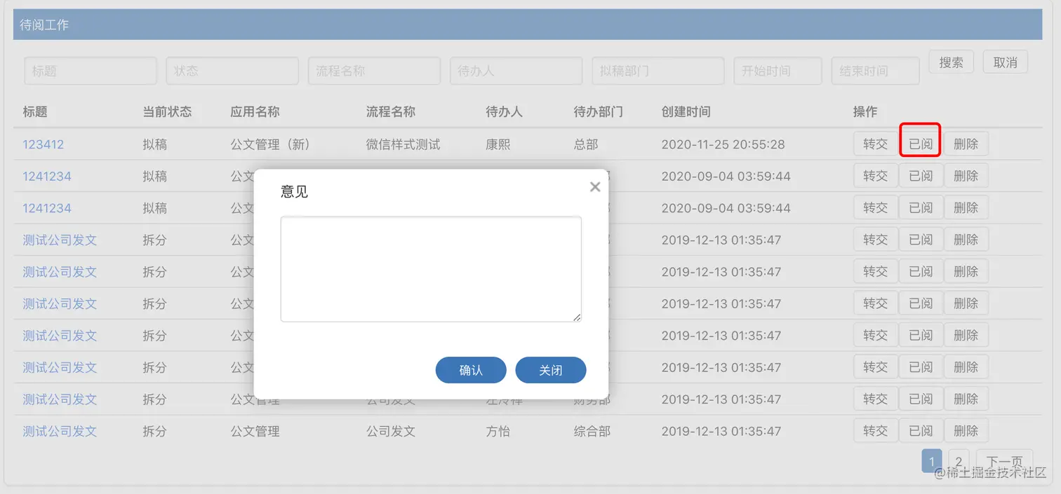The image size is (1061, 494).
Task: Click the 待办人 column header
Action: pyautogui.click(x=504, y=111)
